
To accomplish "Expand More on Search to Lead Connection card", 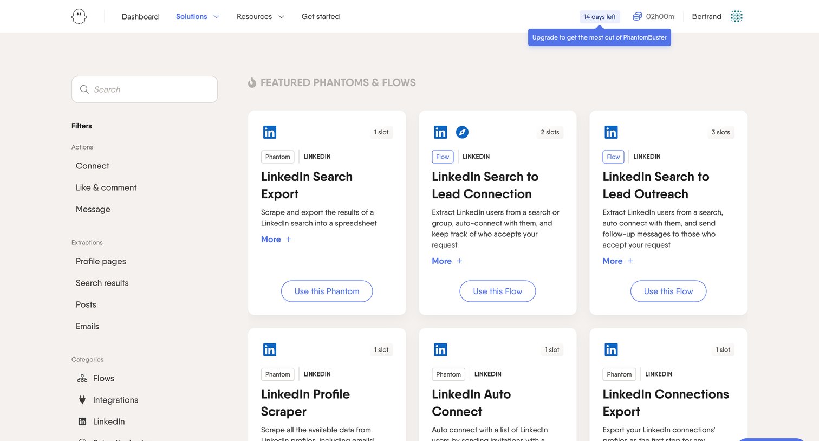I will tap(447, 261).
